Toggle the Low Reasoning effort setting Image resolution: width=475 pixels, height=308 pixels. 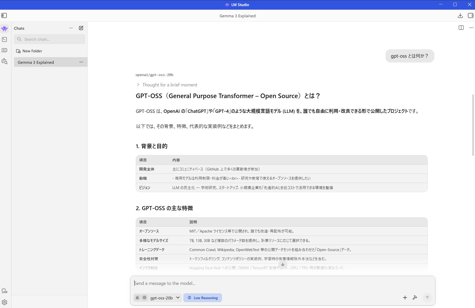[202, 298]
